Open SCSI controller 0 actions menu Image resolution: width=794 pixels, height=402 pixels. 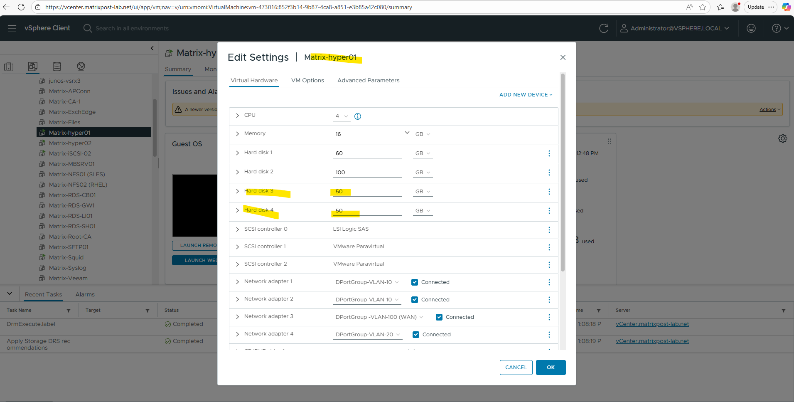[x=549, y=230]
